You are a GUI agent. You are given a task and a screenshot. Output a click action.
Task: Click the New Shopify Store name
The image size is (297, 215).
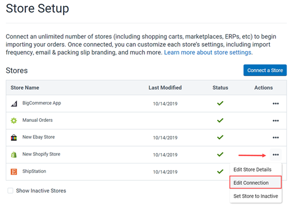point(41,154)
